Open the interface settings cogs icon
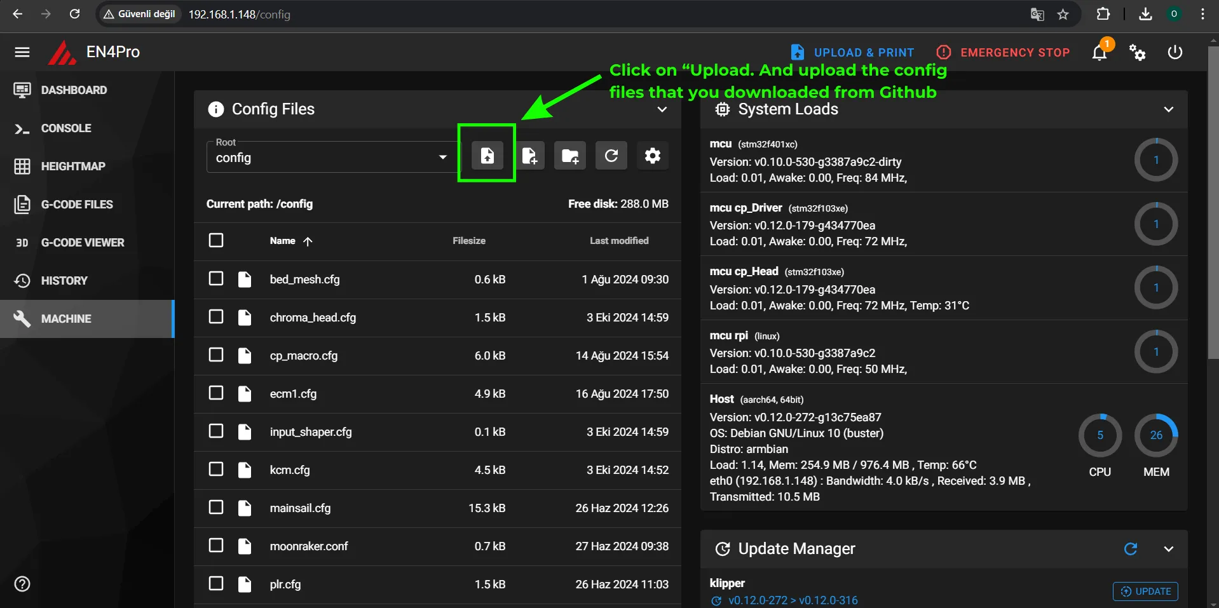The width and height of the screenshot is (1219, 608). pyautogui.click(x=1137, y=52)
